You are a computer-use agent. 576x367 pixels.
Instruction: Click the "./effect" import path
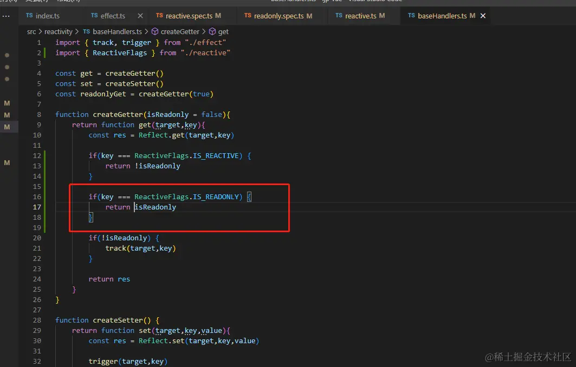205,43
